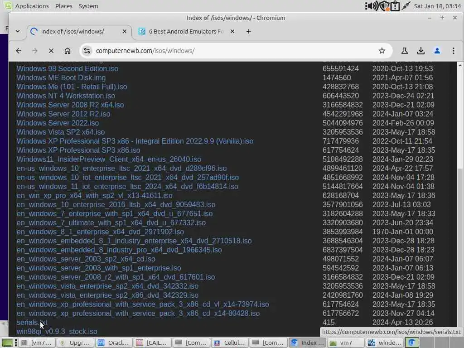Viewport: 464px width, 348px height.
Task: Open en_windows_10_enterprise_2016_ltsb link
Action: (116, 205)
